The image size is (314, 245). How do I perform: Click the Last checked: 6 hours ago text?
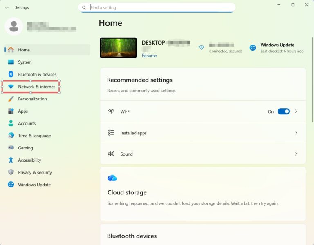282,51
